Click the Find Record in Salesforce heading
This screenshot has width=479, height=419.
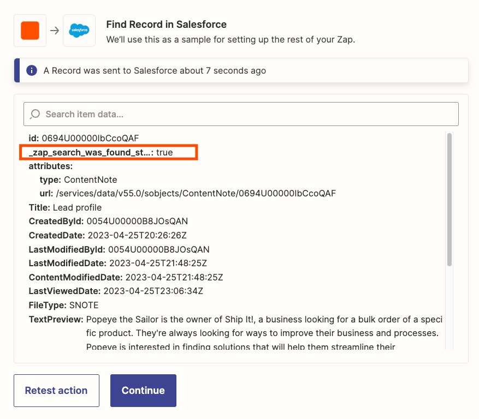click(x=167, y=25)
